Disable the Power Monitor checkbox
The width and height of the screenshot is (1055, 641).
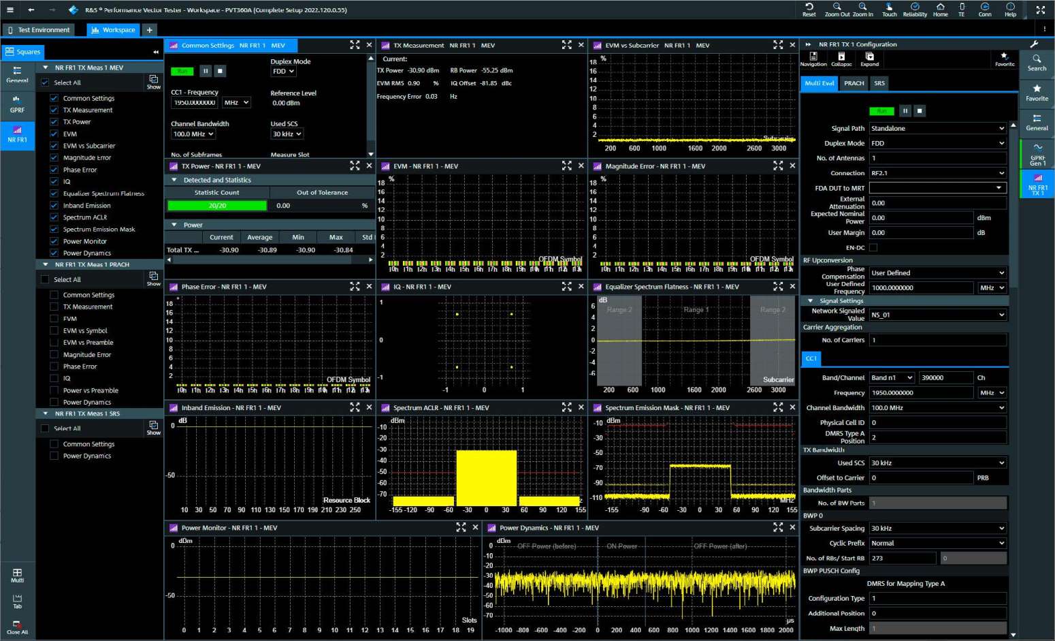(x=54, y=241)
